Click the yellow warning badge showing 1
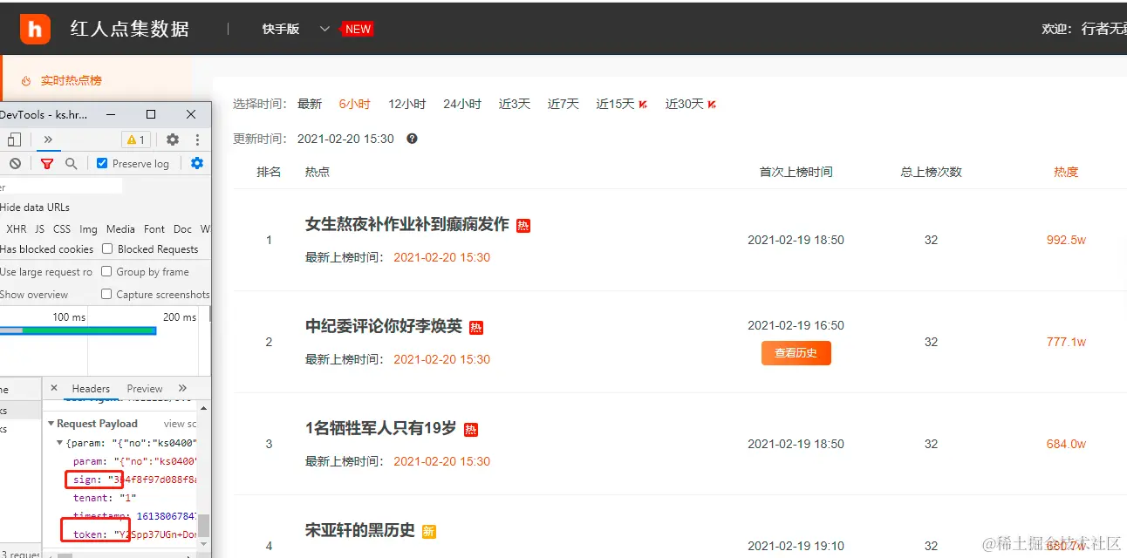Viewport: 1127px width, 558px height. 135,139
